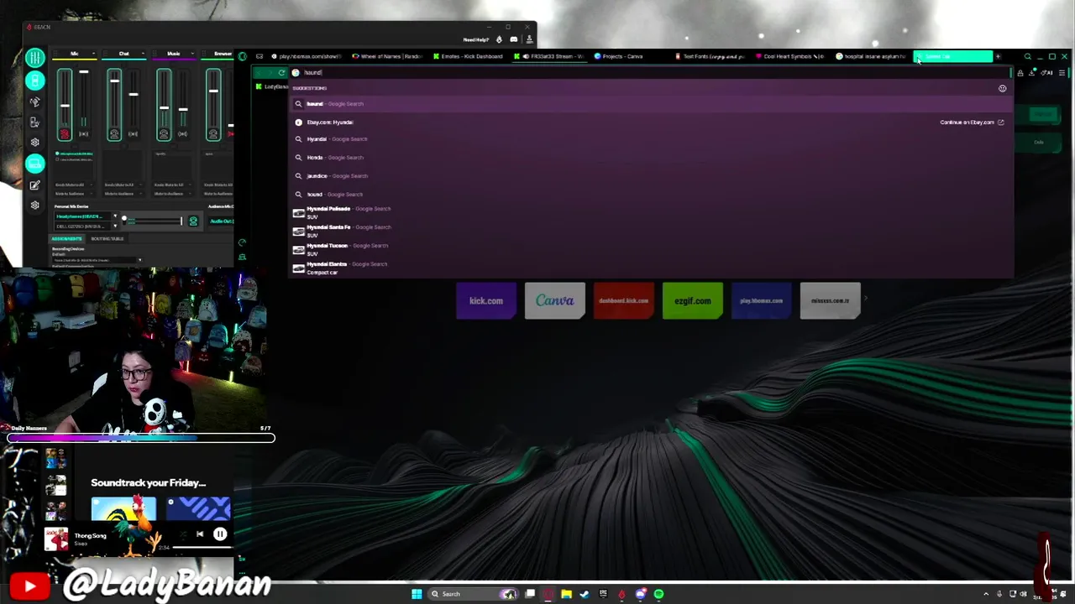Open the Canva speed dial tile

click(x=555, y=300)
